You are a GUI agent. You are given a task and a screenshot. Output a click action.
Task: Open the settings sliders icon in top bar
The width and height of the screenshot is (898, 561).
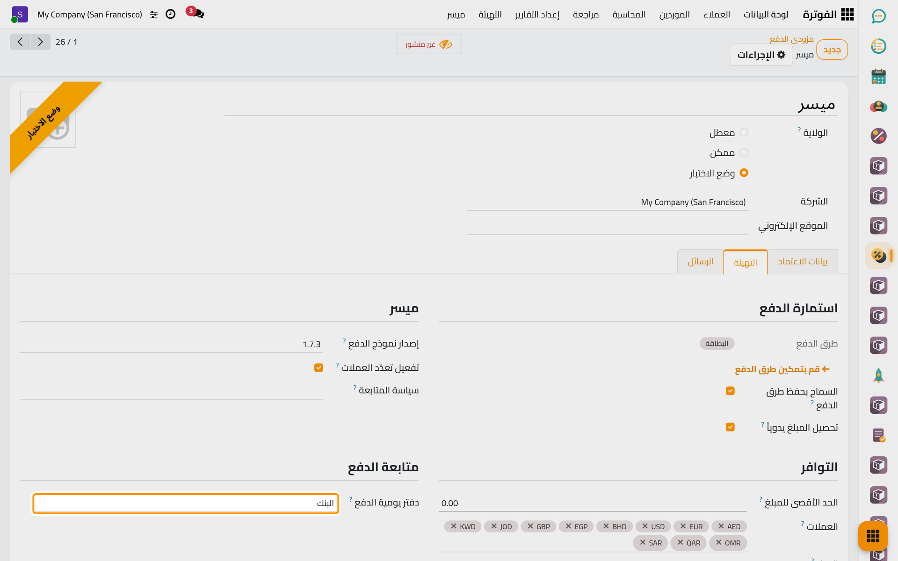point(154,14)
